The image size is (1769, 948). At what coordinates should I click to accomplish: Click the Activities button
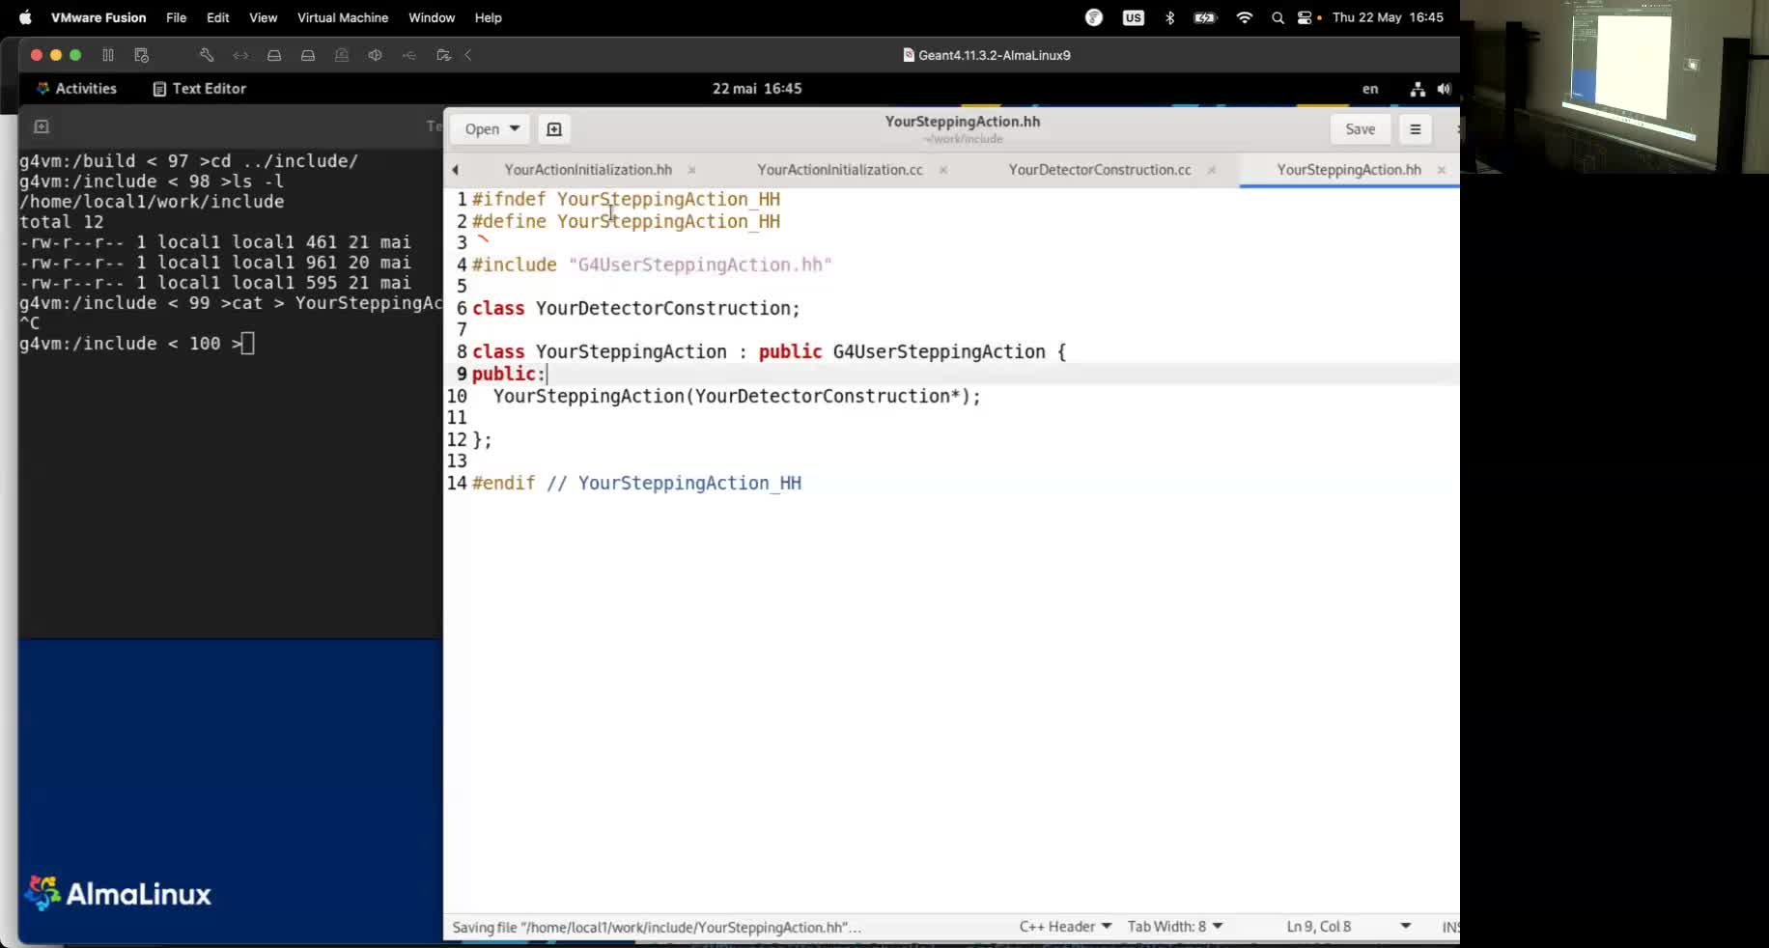pyautogui.click(x=76, y=89)
